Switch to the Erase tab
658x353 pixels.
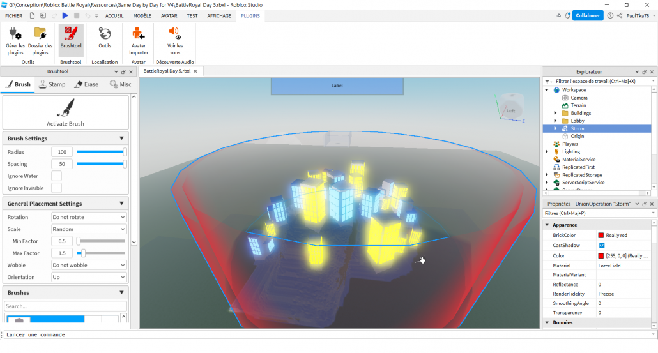[x=86, y=84]
